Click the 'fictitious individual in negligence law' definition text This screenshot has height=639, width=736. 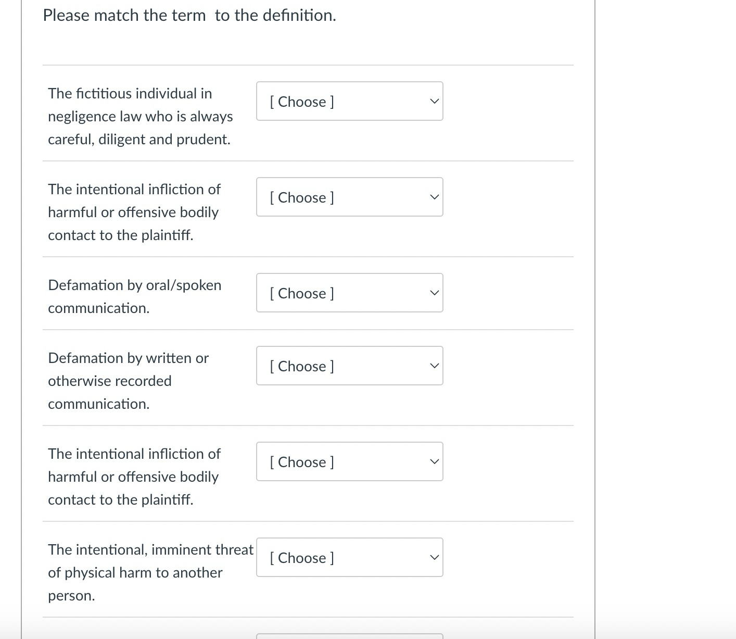pos(140,116)
